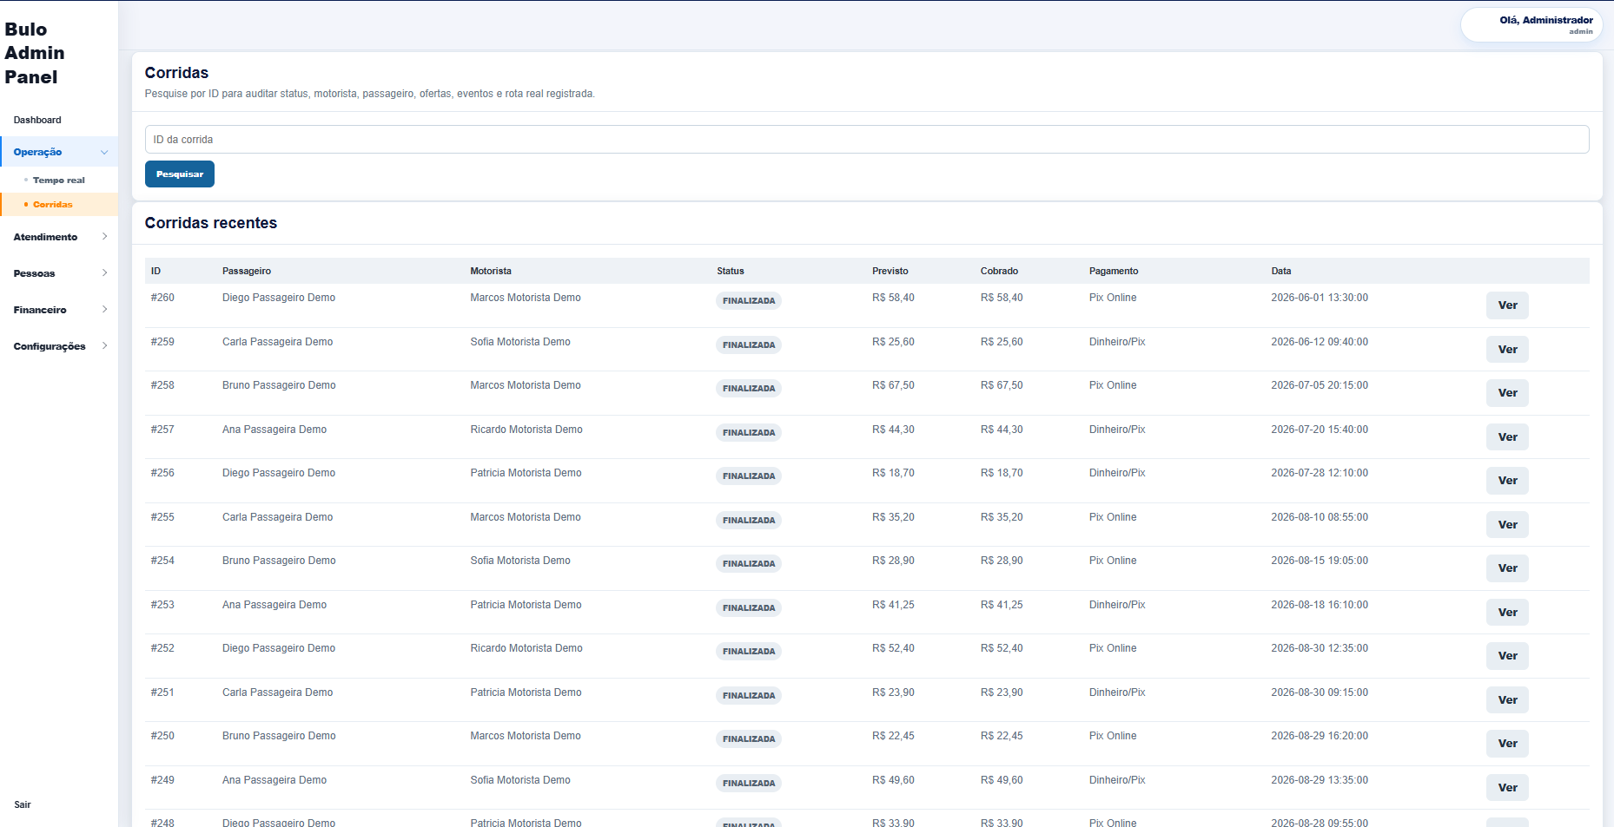Viewport: 1614px width, 827px height.
Task: Click the Cobrado column header
Action: click(x=999, y=271)
